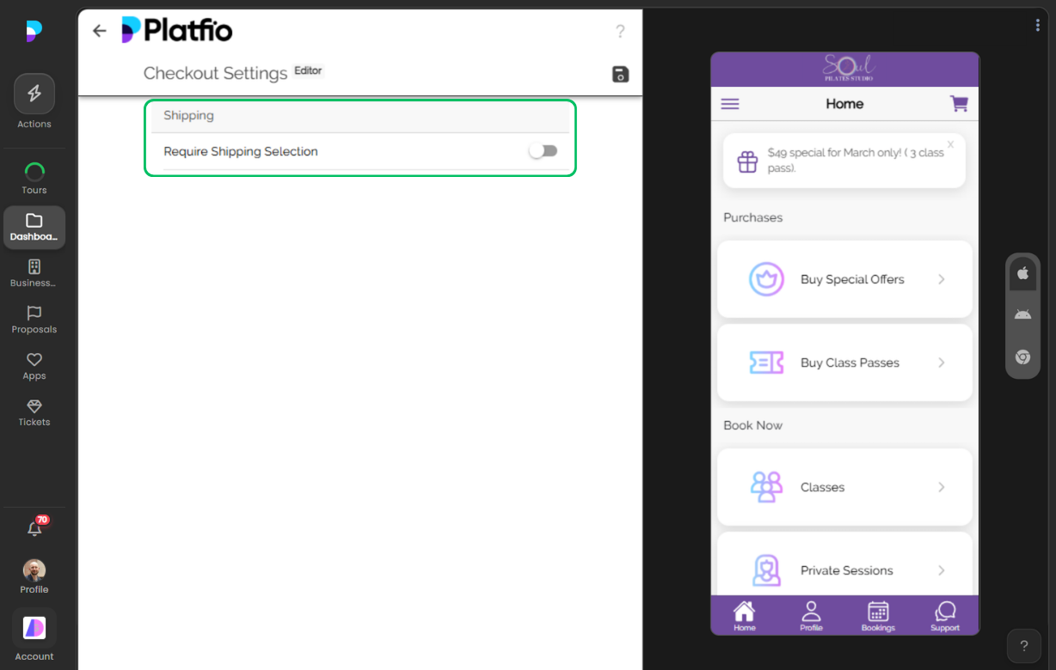This screenshot has width=1056, height=670.
Task: Open the notifications bell with 70 alerts
Action: click(34, 528)
